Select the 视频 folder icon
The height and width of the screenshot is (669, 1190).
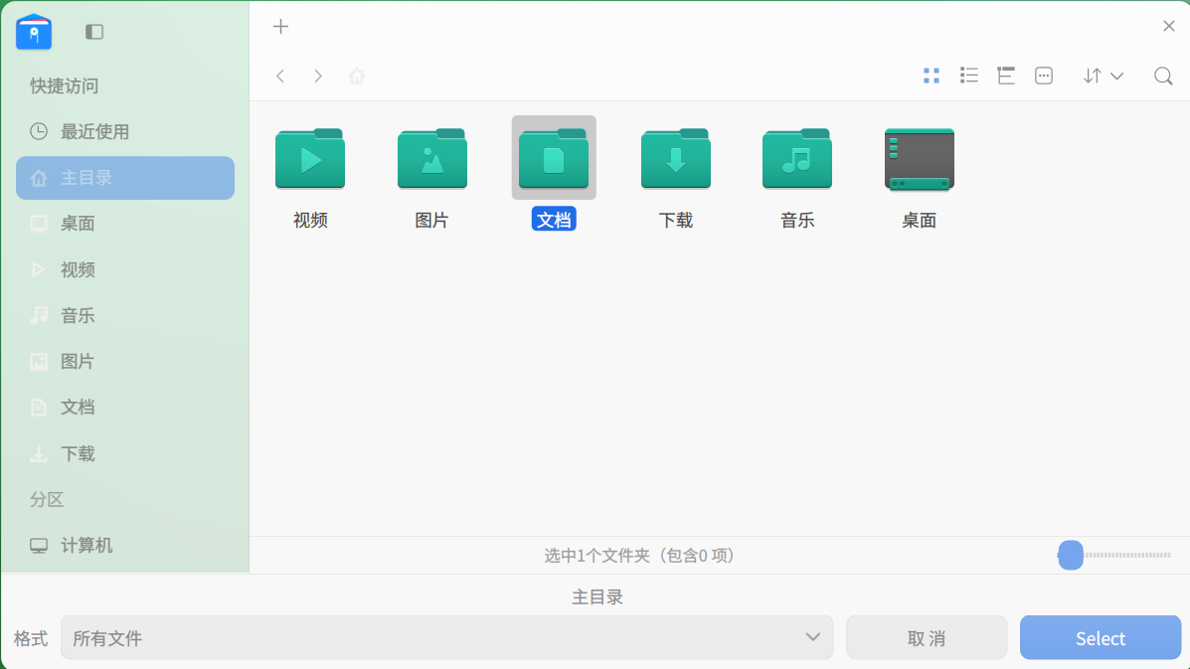[x=310, y=158]
